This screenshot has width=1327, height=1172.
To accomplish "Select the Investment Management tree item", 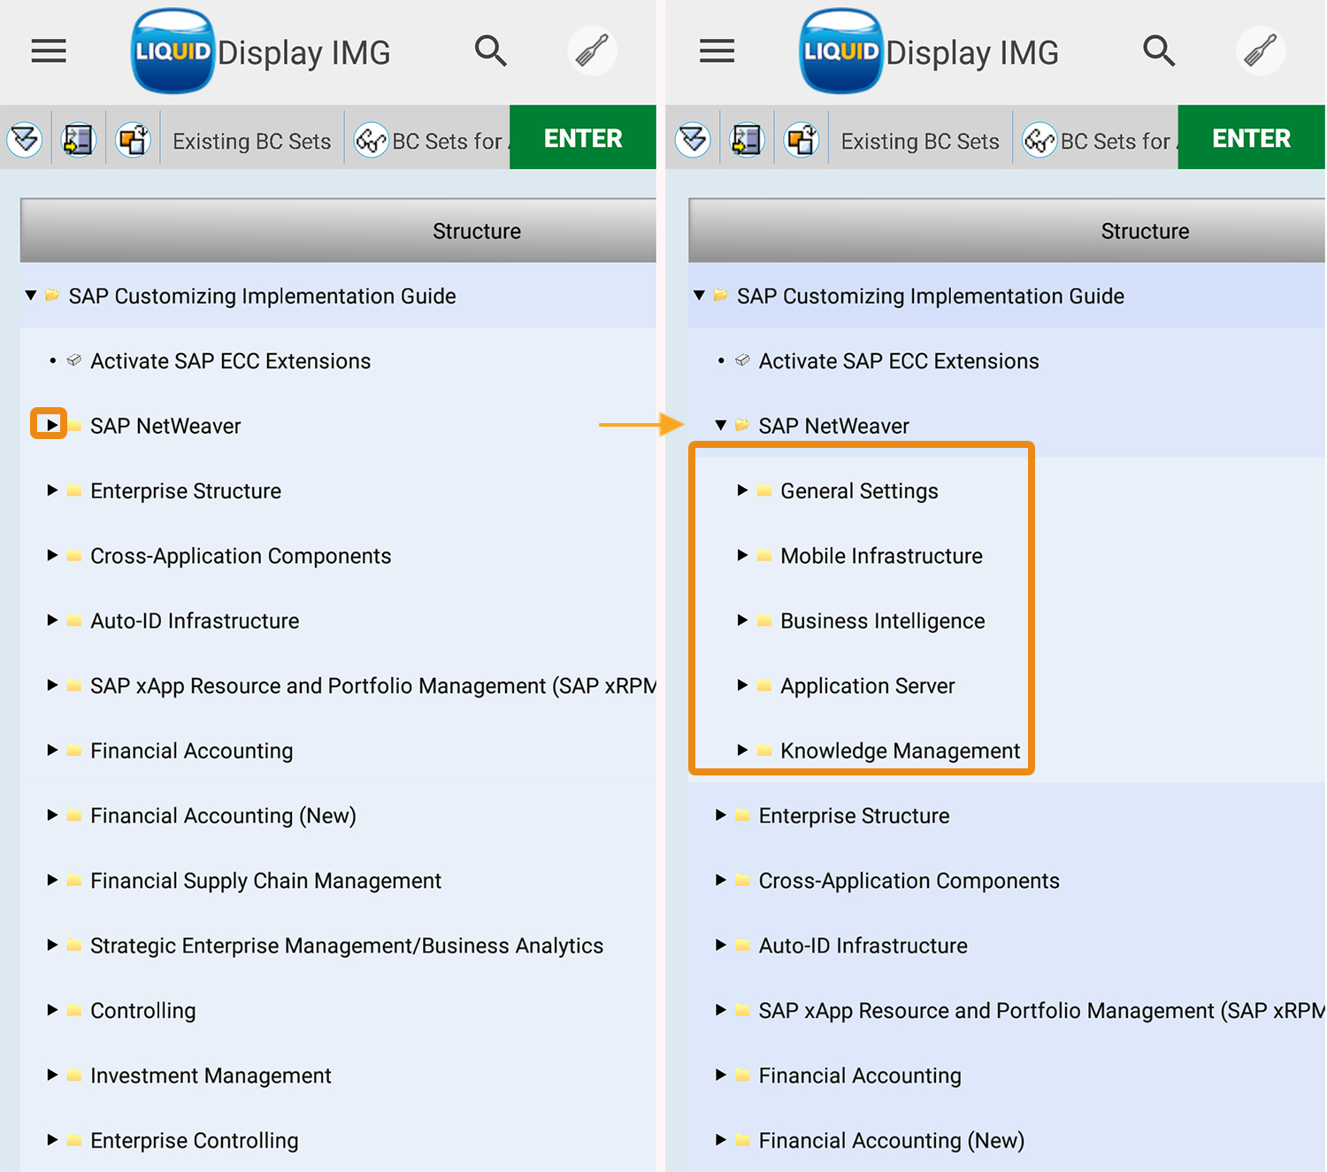I will [211, 1076].
